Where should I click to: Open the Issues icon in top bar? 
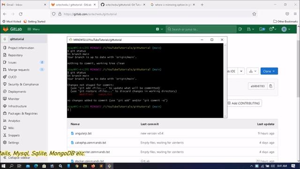coord(240,29)
